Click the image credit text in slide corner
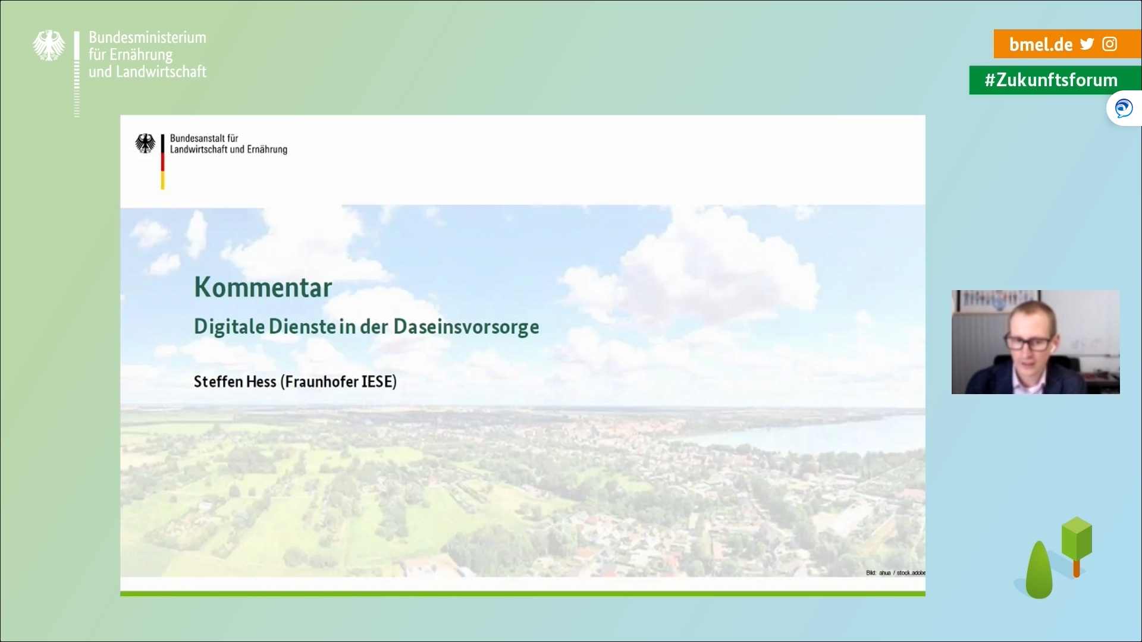The width and height of the screenshot is (1142, 642). tap(895, 573)
